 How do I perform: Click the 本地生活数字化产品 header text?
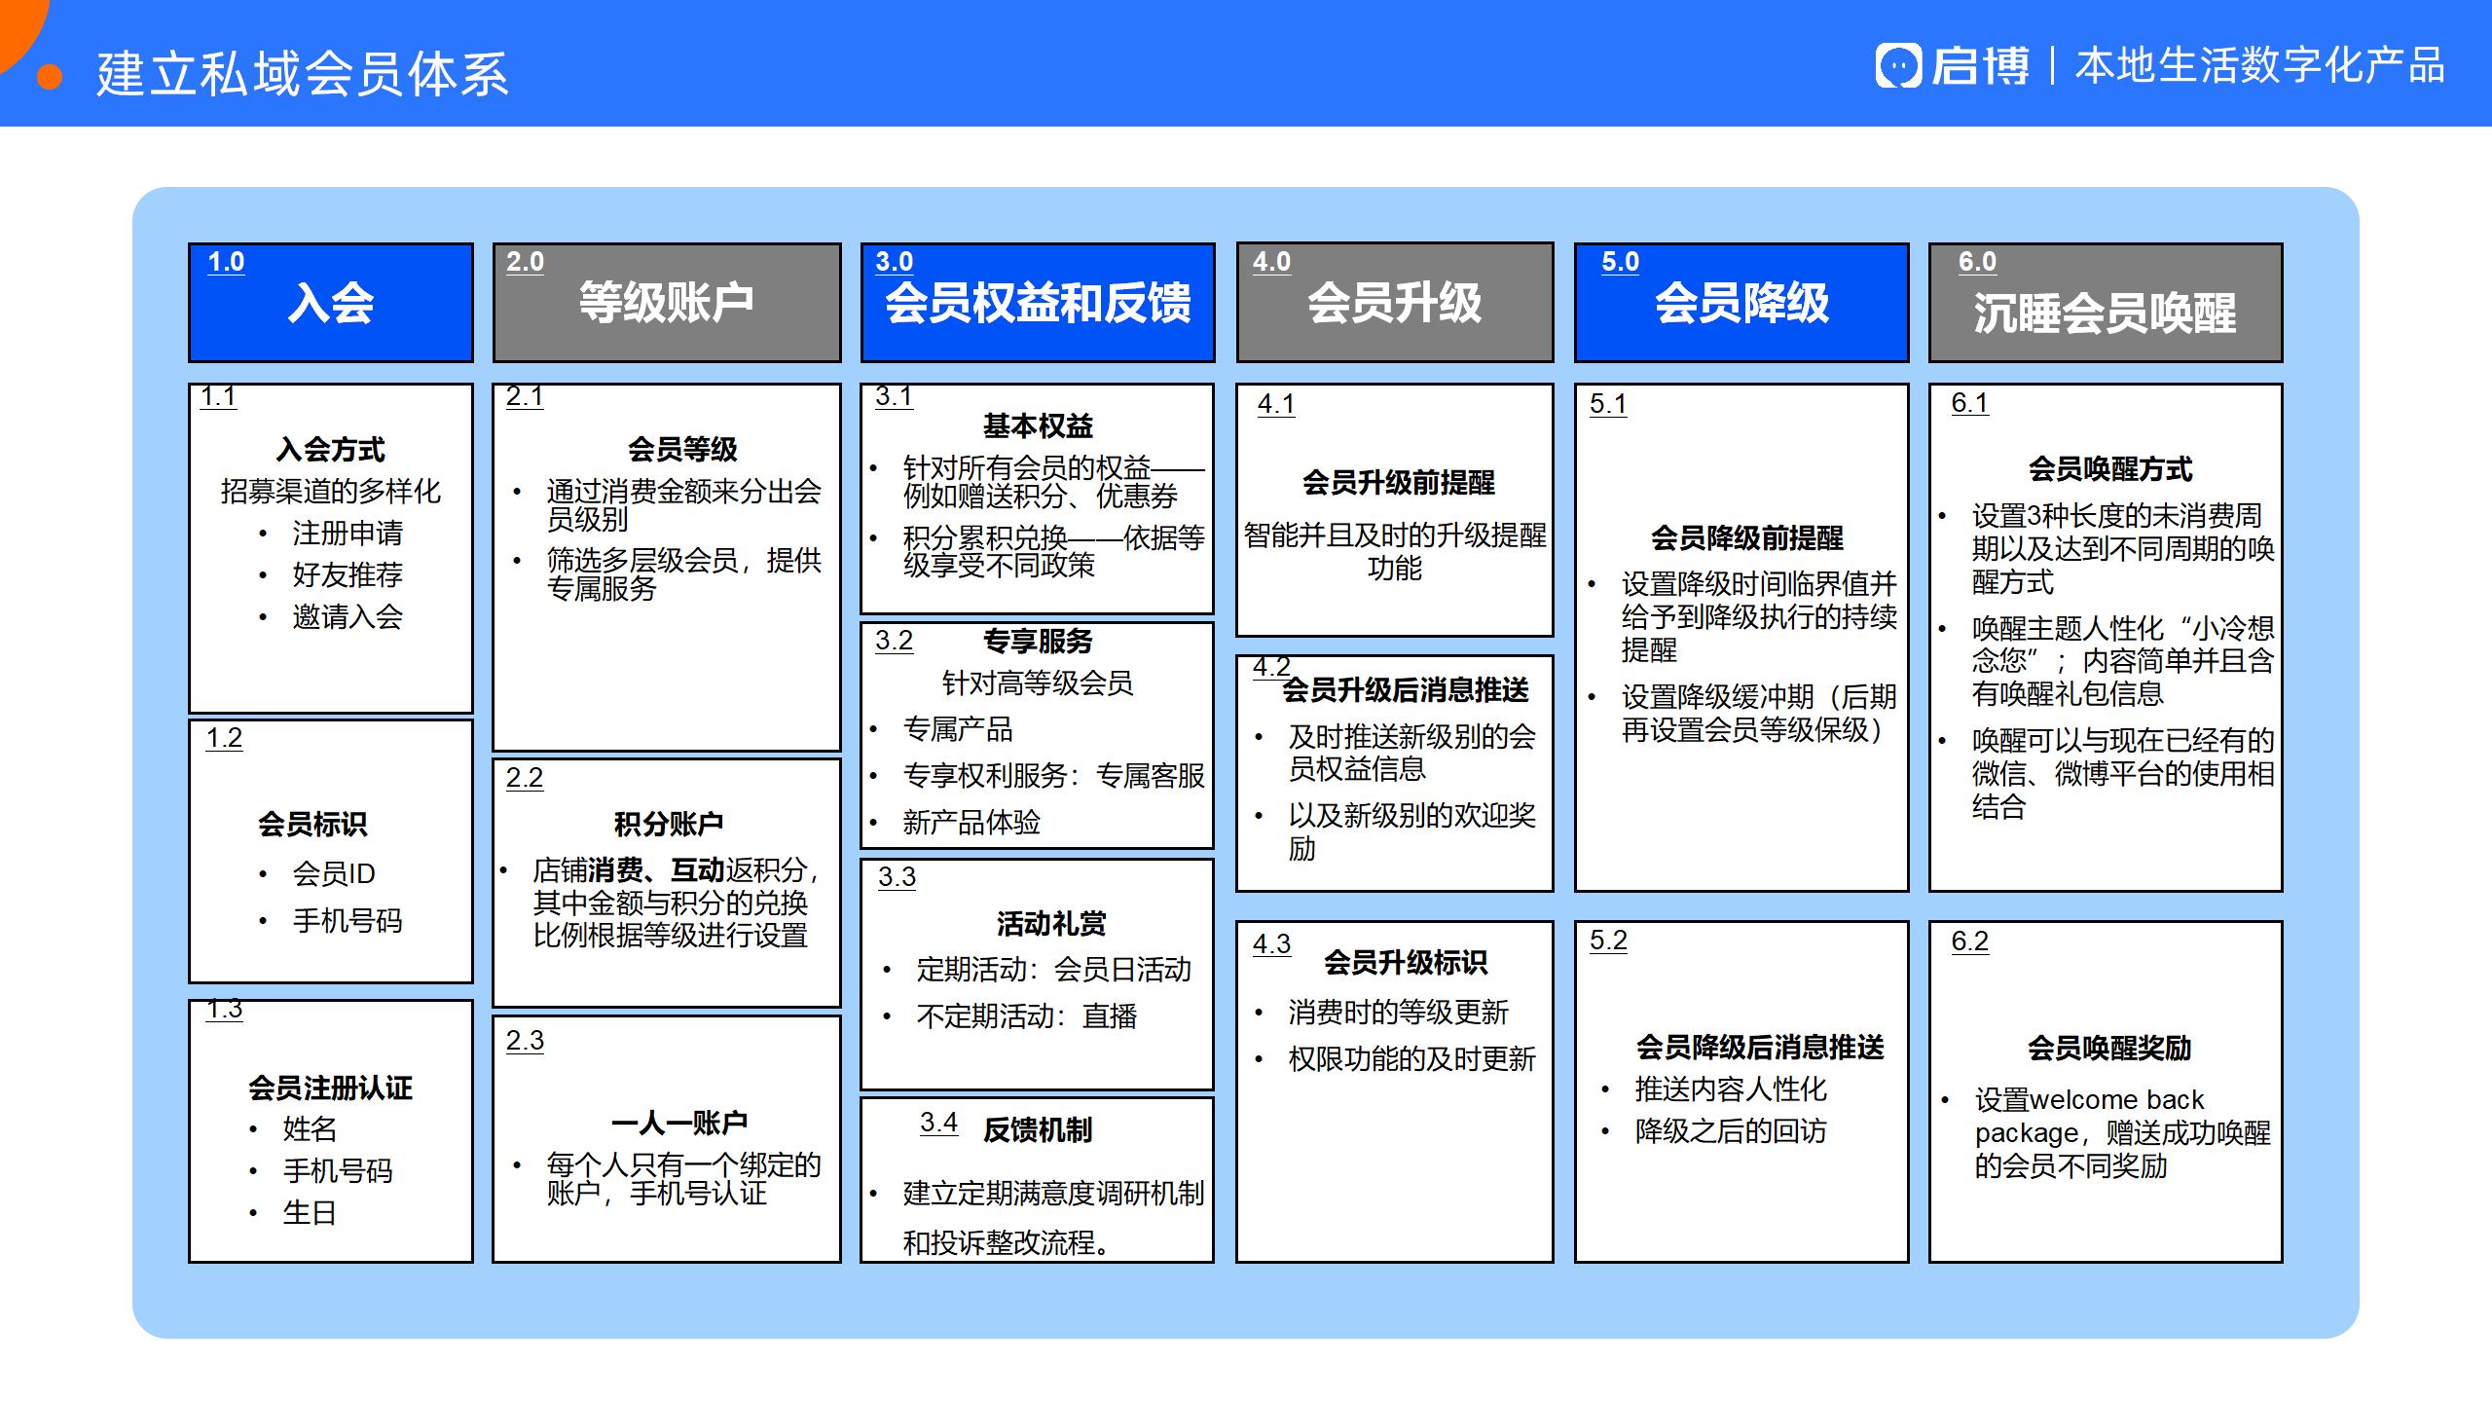[2259, 66]
